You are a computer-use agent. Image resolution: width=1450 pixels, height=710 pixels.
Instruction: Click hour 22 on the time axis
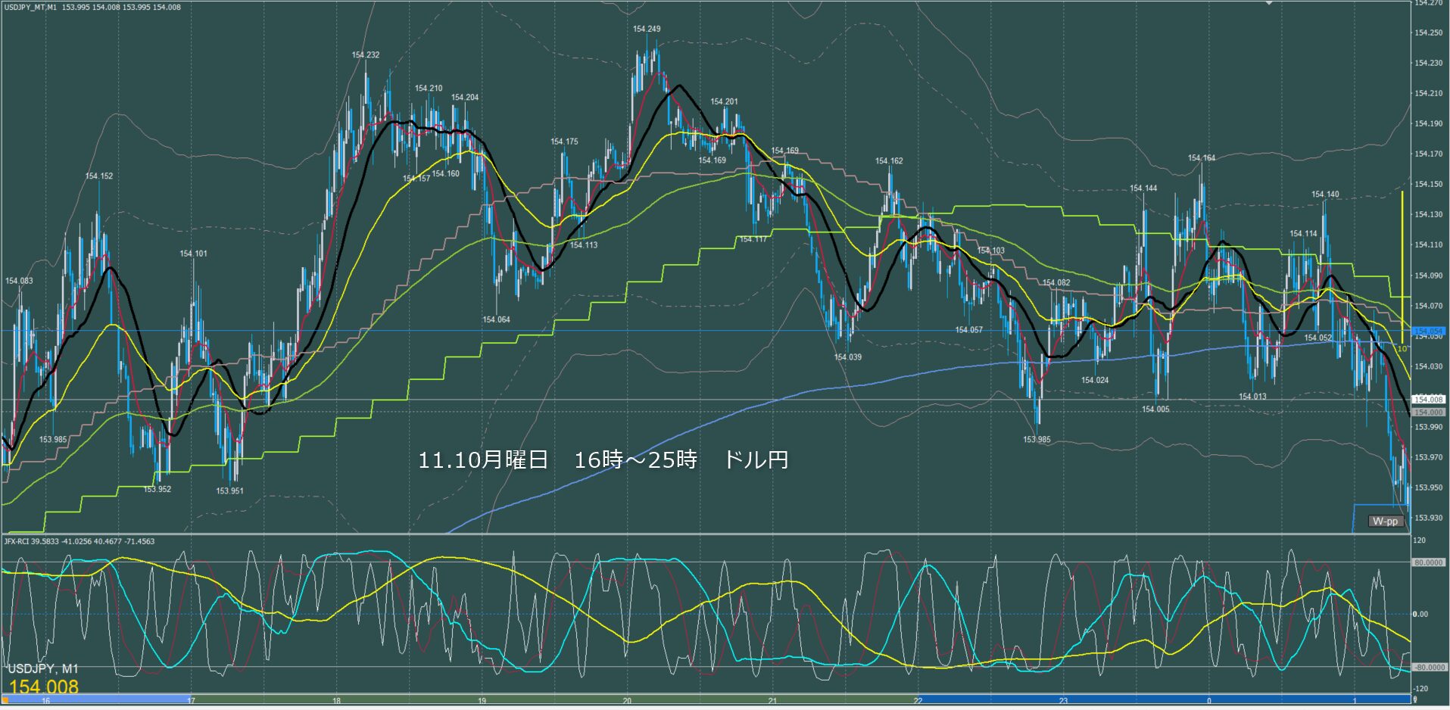tap(918, 701)
